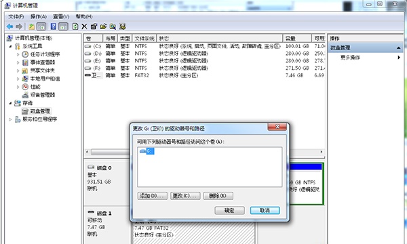Select 存储 in the tree
Image resolution: width=407 pixels, height=244 pixels.
tap(28, 103)
